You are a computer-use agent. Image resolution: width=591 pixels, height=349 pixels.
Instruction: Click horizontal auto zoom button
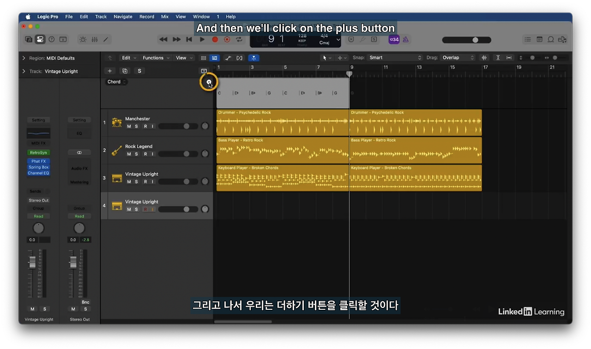509,58
